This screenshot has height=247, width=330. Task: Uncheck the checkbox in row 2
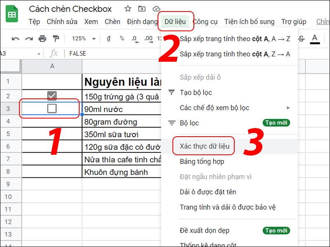52,96
